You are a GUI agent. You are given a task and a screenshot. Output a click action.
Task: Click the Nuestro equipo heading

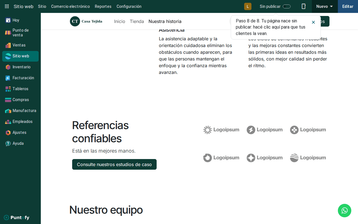coord(106,210)
